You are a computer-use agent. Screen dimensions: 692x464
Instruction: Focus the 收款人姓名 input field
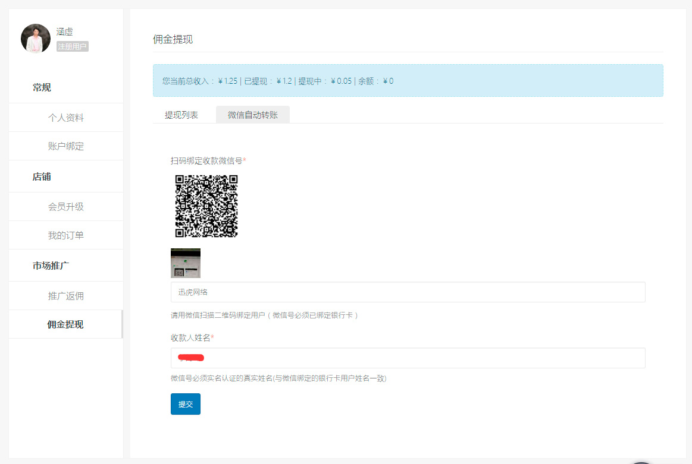point(408,358)
